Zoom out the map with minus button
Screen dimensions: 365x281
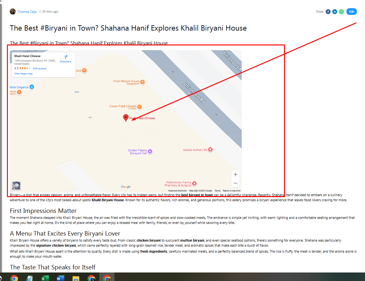(x=235, y=183)
